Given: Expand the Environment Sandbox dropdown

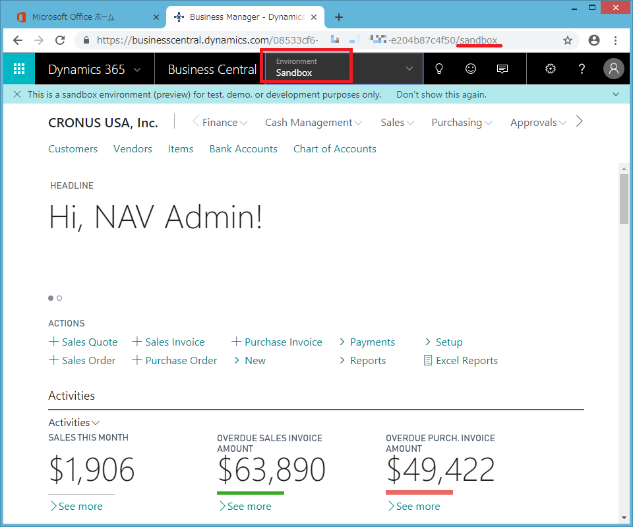Looking at the screenshot, I should point(409,69).
